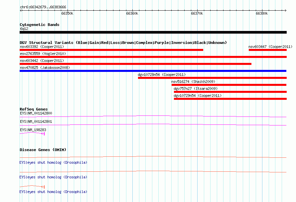Screen dimensions: 296x202
Task: Open the esv2763559 (Vogler2010) variant label
Action: [43, 54]
